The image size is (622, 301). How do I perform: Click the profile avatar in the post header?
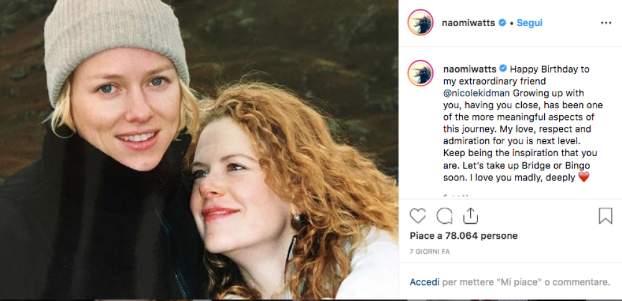pos(420,23)
